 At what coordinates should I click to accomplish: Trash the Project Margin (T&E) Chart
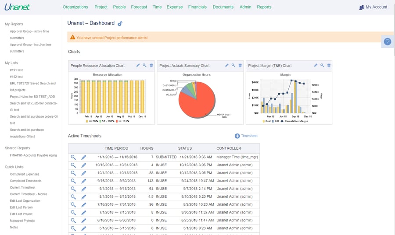point(329,65)
